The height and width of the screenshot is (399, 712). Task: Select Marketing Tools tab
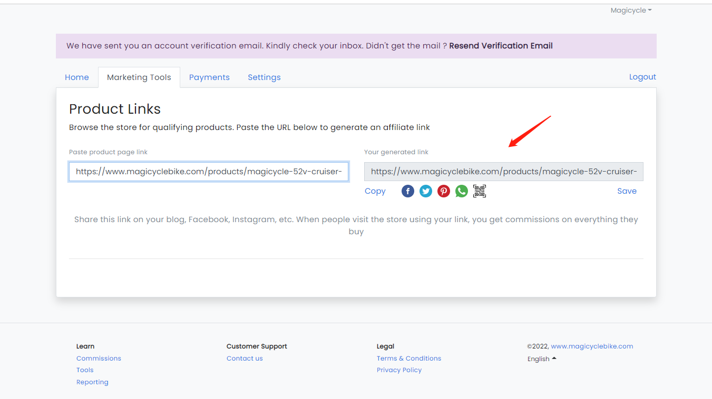[x=139, y=77]
